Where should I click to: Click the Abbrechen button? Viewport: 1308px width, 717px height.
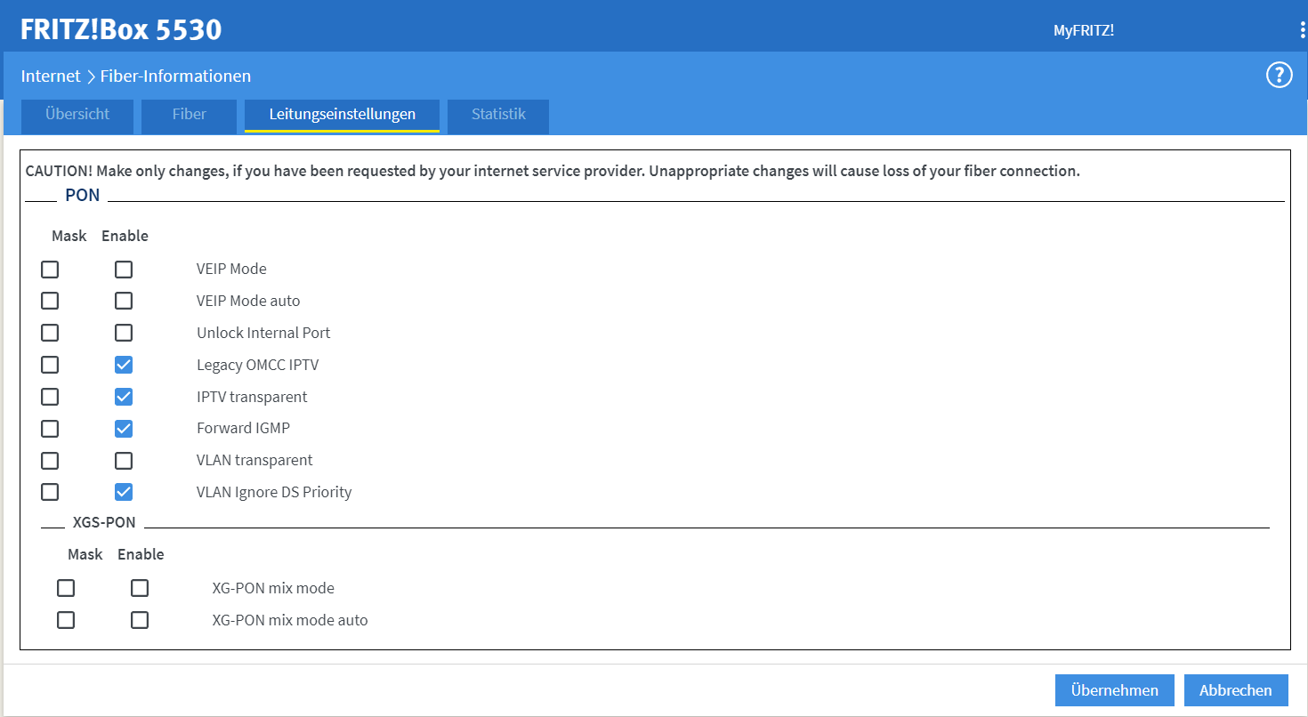(x=1236, y=690)
